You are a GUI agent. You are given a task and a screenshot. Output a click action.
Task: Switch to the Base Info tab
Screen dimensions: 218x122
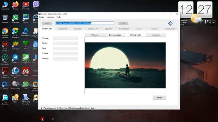point(78,29)
